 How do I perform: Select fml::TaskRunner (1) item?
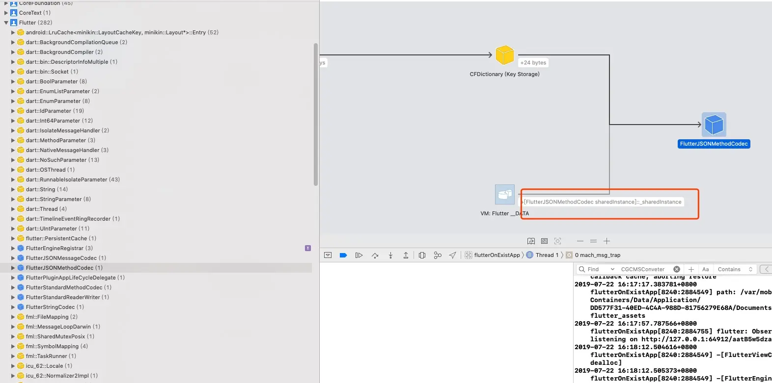pos(51,356)
